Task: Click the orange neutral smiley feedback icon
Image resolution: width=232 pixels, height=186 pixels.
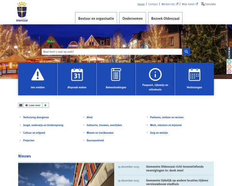Action: (x=229, y=66)
